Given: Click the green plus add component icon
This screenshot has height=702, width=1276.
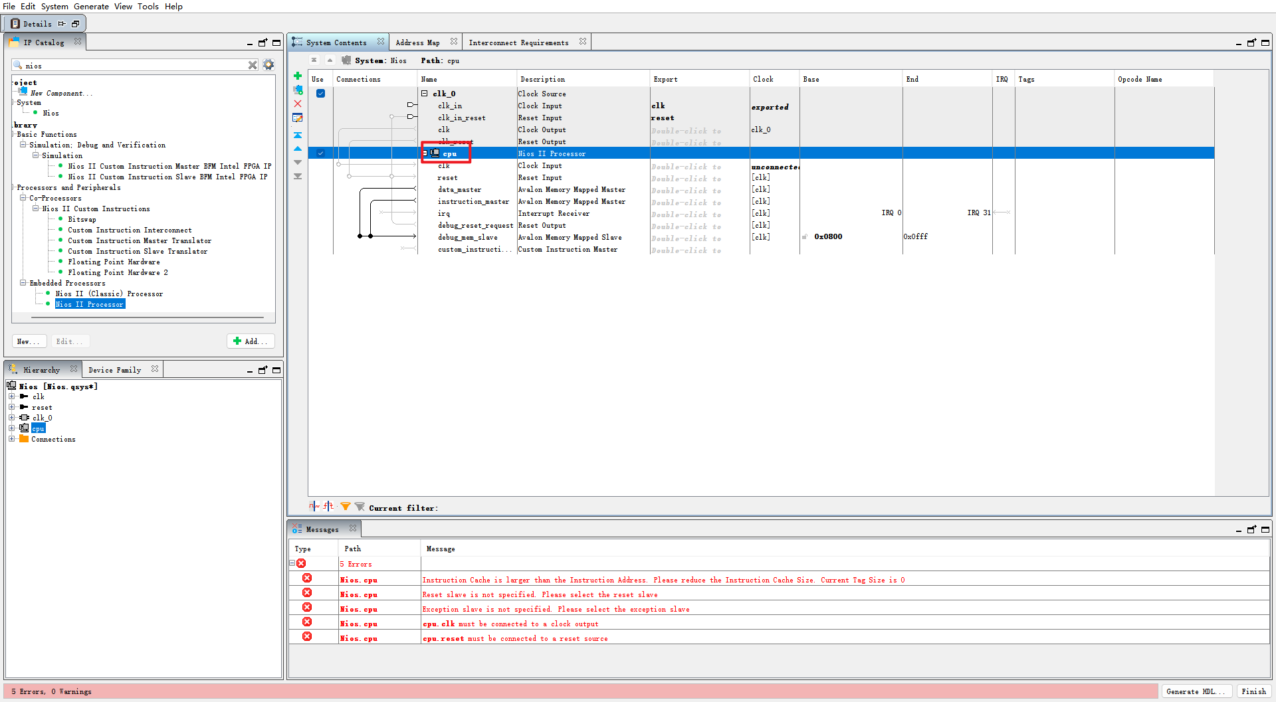Looking at the screenshot, I should click(x=298, y=76).
